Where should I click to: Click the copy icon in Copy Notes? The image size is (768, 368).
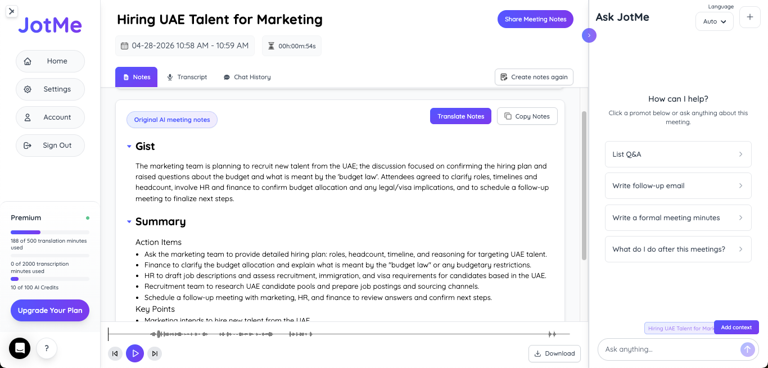(x=508, y=116)
